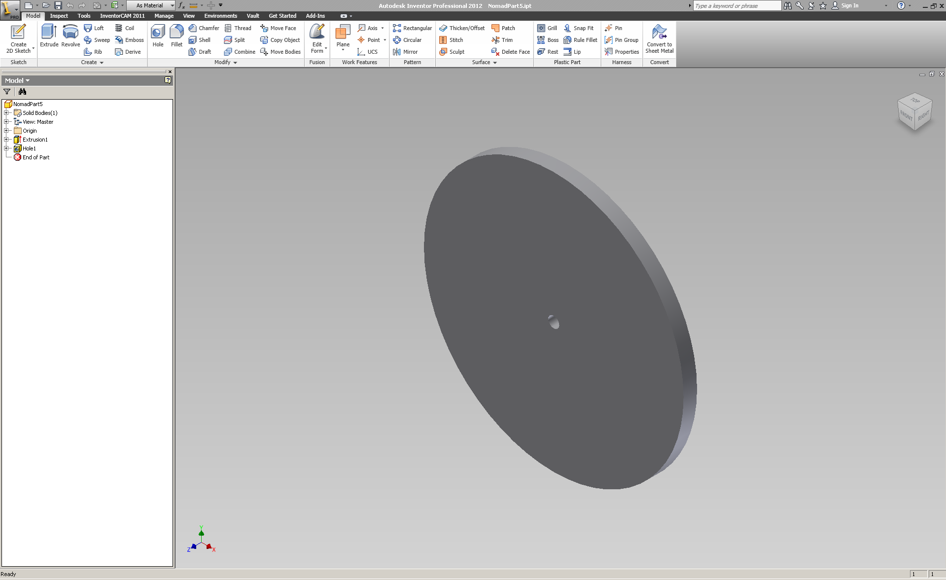Pick the Derive tool
The width and height of the screenshot is (946, 580).
[128, 52]
